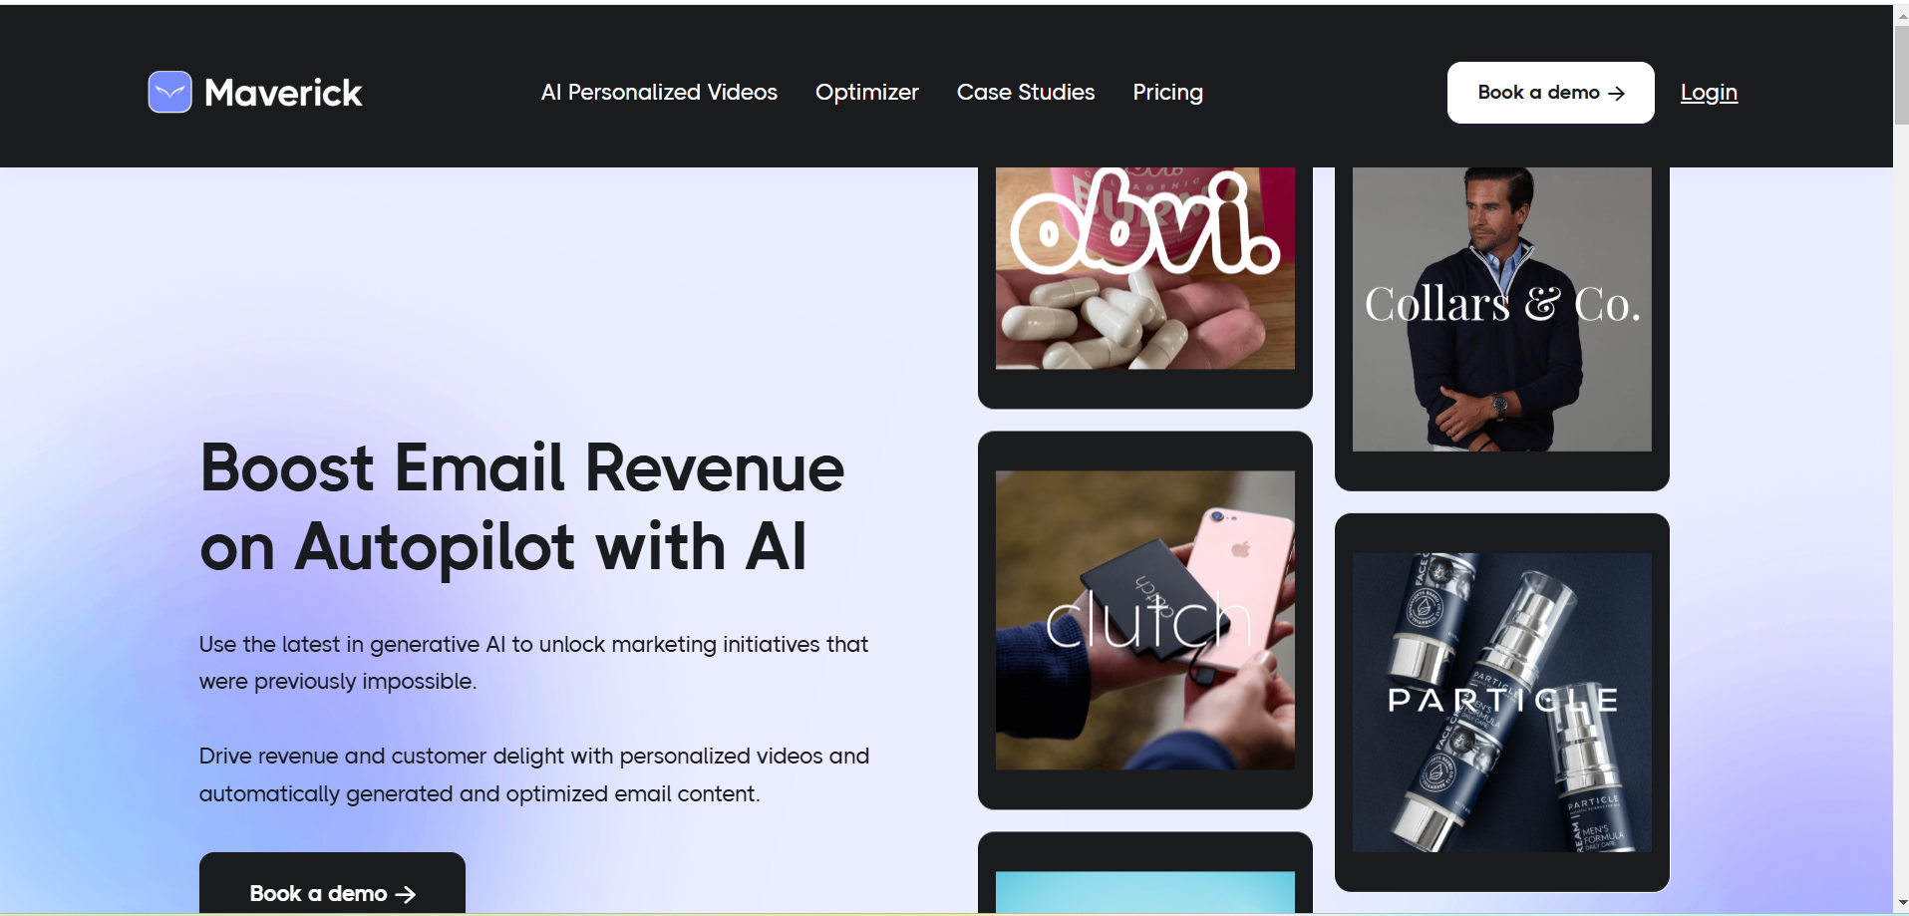Click the Boost Email Revenue headline
1909x916 pixels.
tap(522, 507)
